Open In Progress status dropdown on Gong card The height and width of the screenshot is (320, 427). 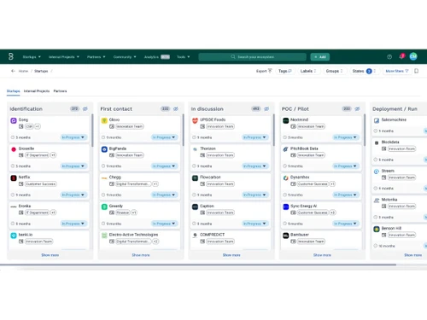pyautogui.click(x=73, y=137)
